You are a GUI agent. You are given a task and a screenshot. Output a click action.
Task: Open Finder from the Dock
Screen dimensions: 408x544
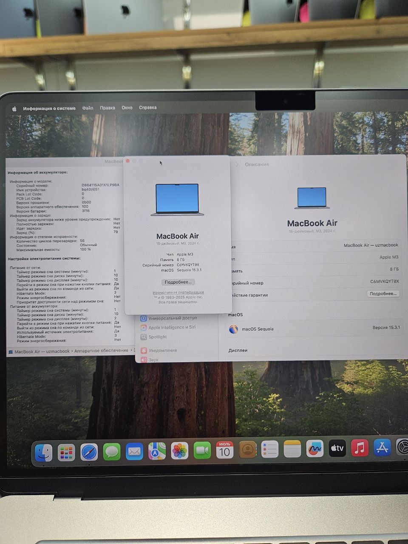click(43, 453)
